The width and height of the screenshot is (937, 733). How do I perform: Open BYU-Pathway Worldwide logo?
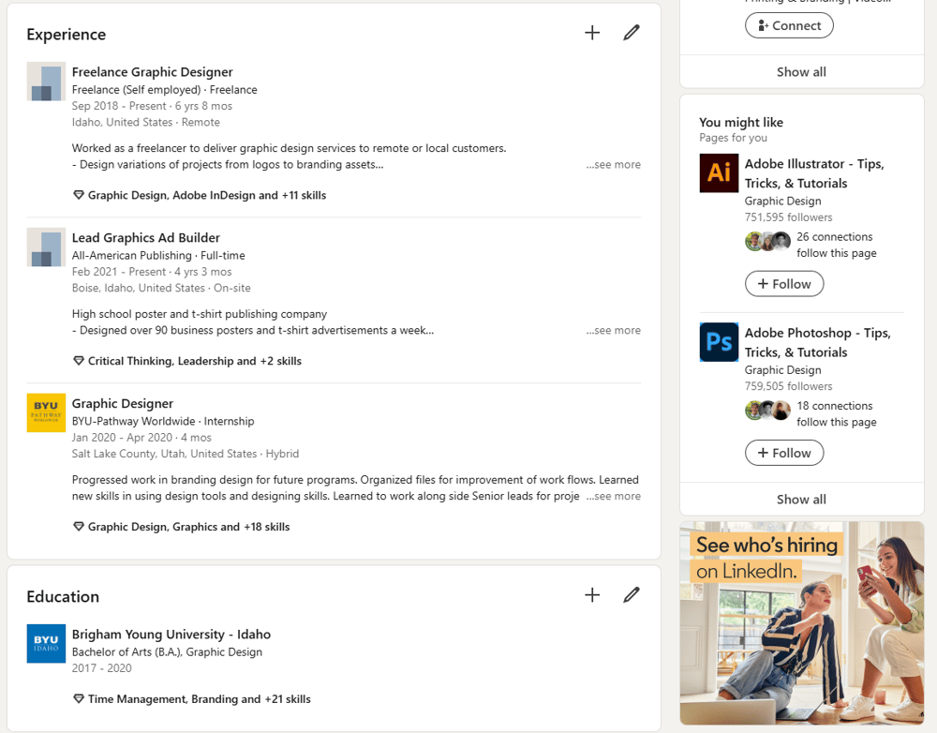(x=46, y=412)
